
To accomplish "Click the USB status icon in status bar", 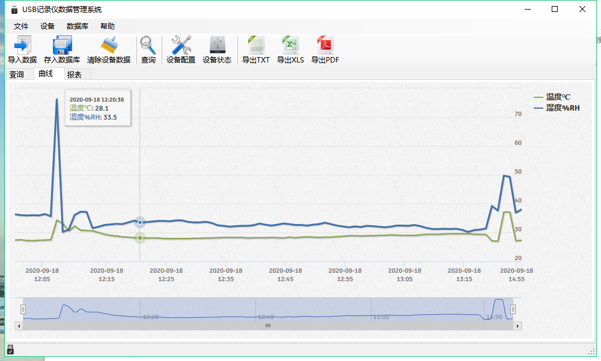I will (x=10, y=350).
